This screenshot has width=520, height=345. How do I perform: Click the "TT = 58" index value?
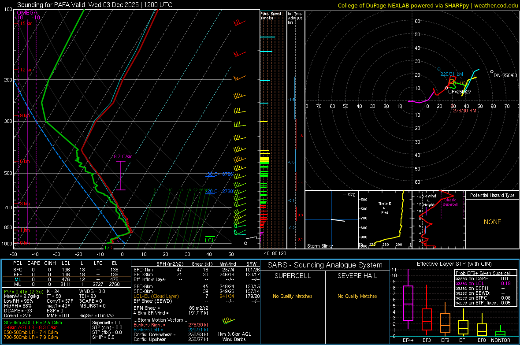(54, 296)
